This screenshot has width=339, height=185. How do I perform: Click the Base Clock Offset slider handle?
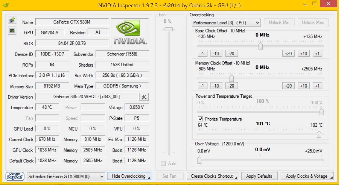pos(261,46)
